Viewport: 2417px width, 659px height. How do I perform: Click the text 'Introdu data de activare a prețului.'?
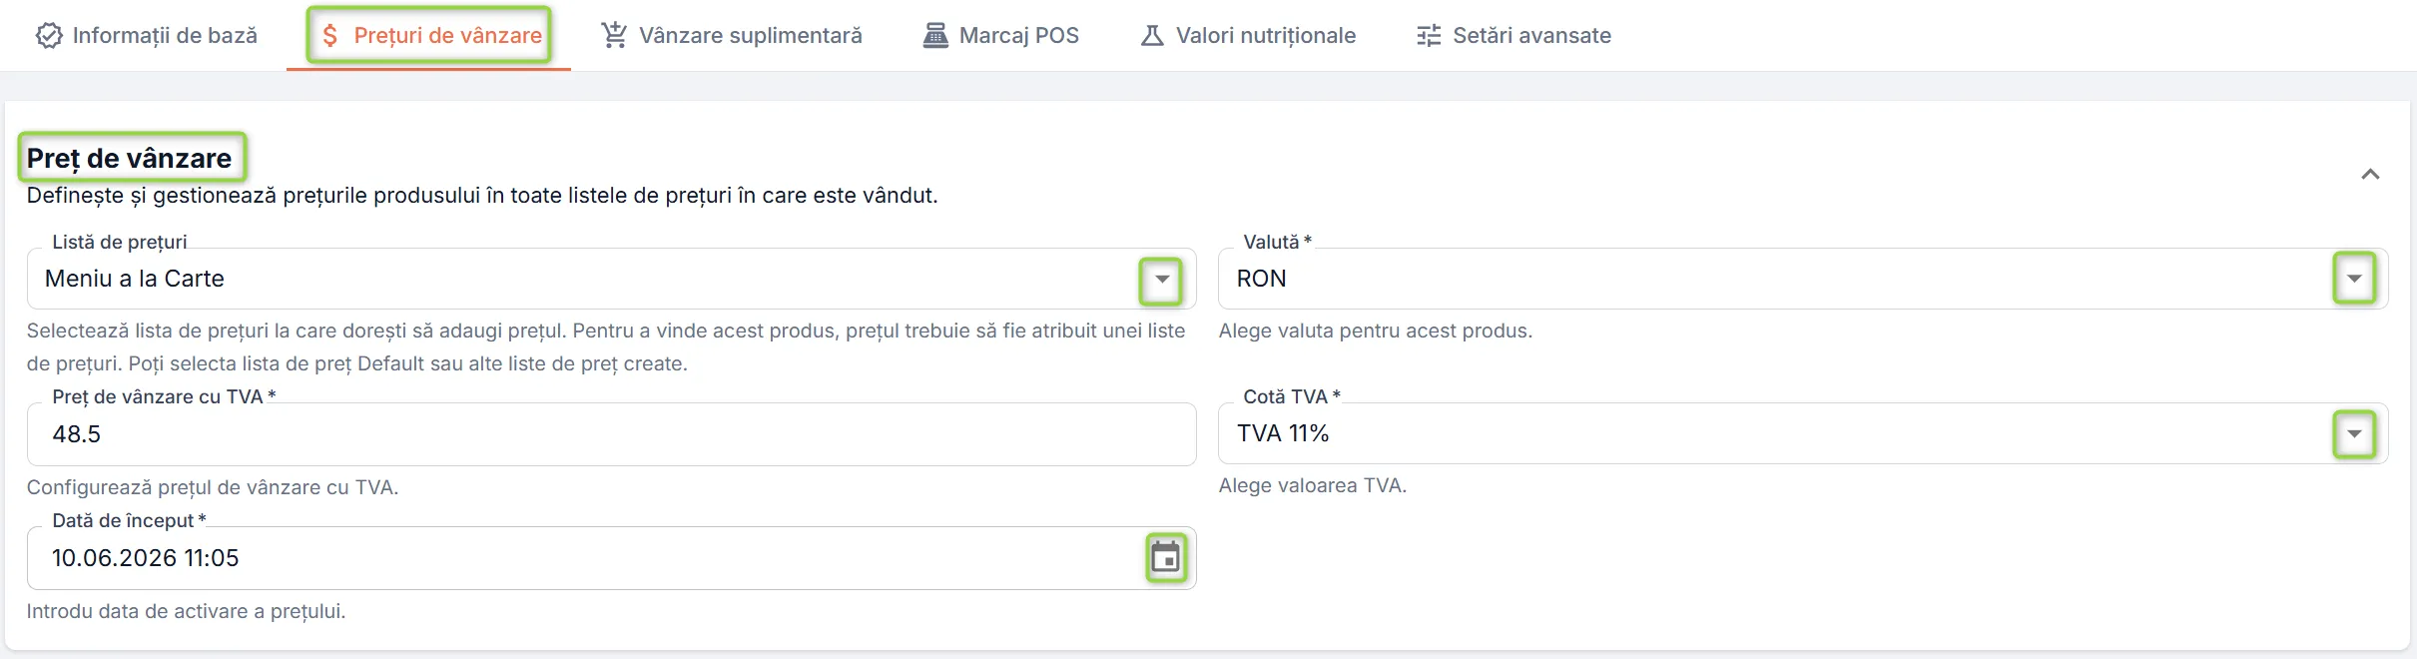point(187,611)
